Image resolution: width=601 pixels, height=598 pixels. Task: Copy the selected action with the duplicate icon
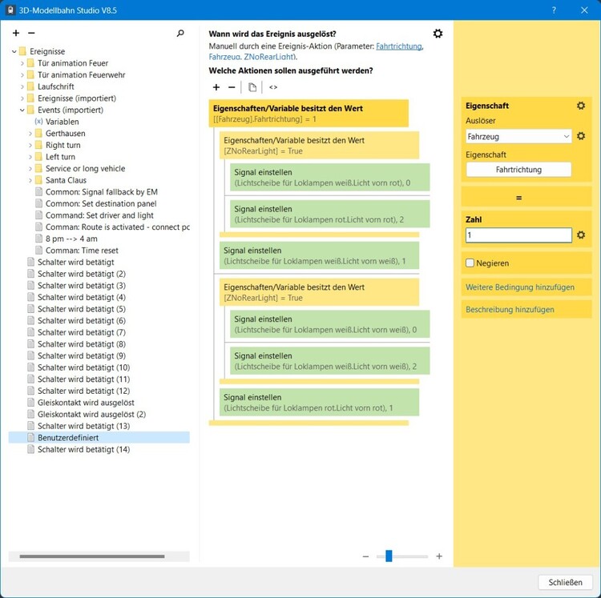[x=252, y=87]
